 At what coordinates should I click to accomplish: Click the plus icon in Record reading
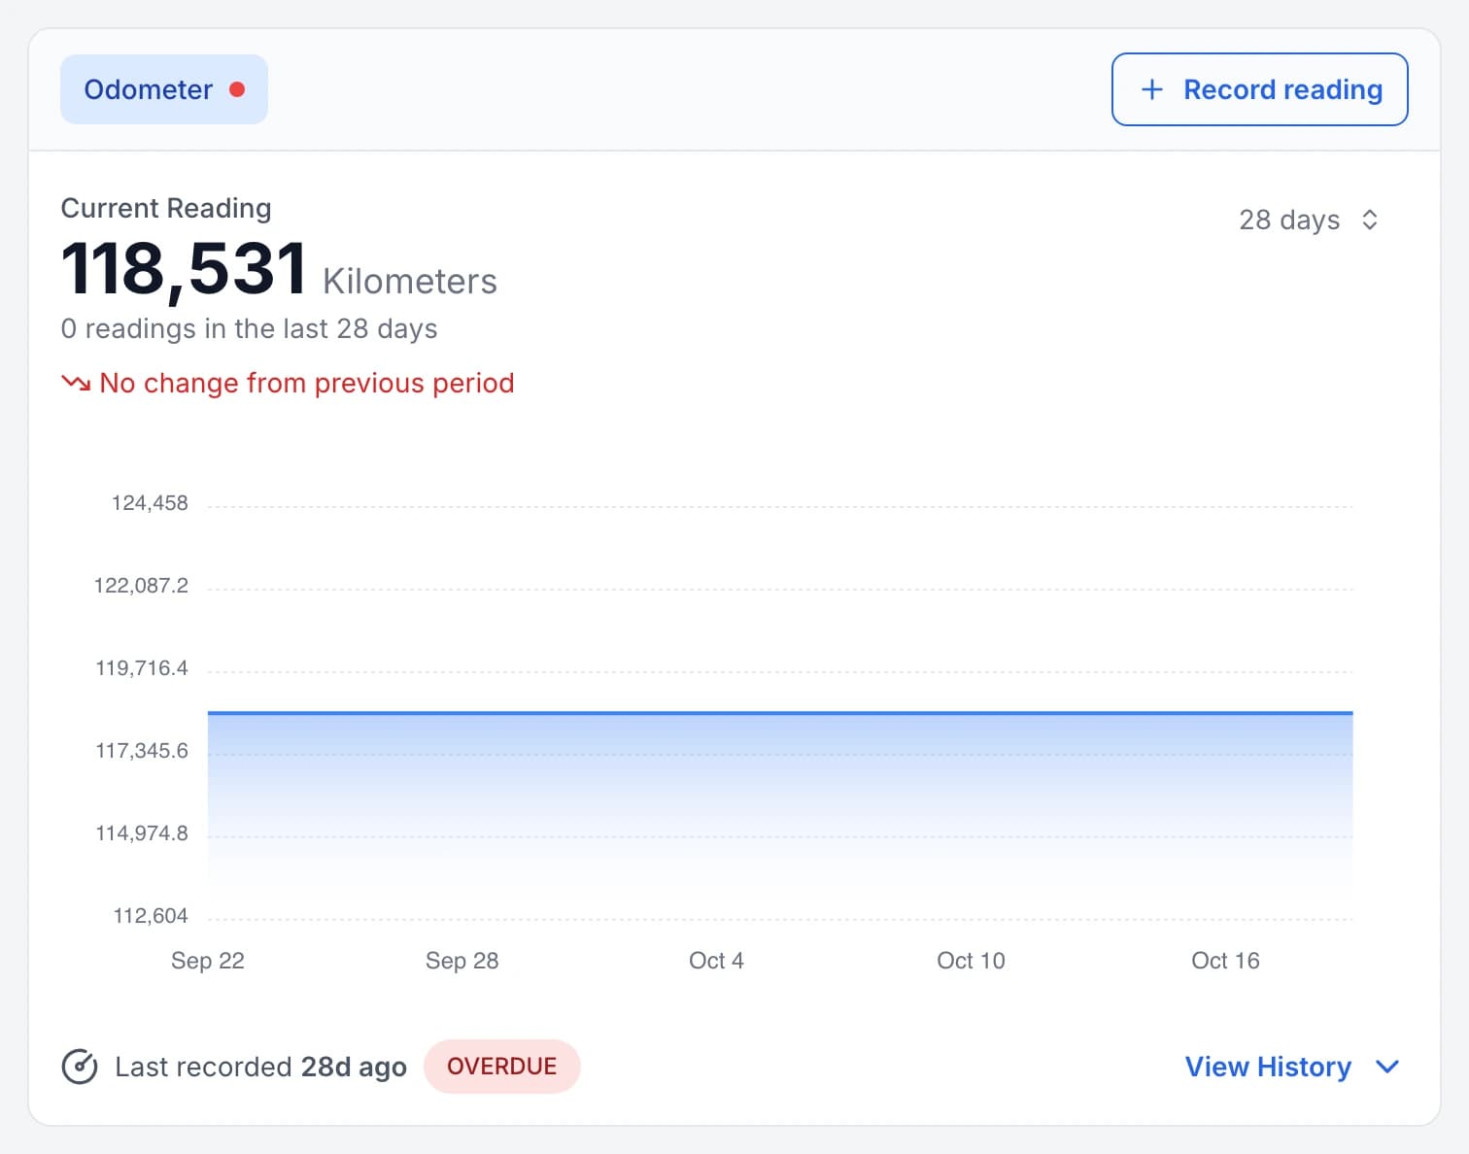click(x=1151, y=89)
